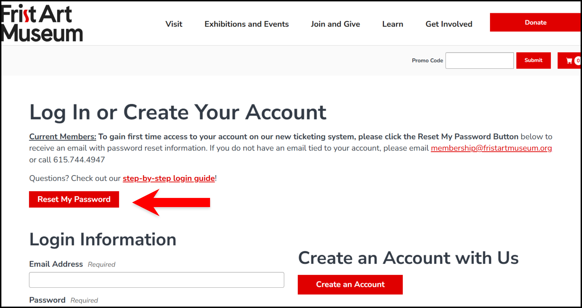Email membership@fristartmuseum.org
This screenshot has height=308, width=582.
[x=491, y=148]
